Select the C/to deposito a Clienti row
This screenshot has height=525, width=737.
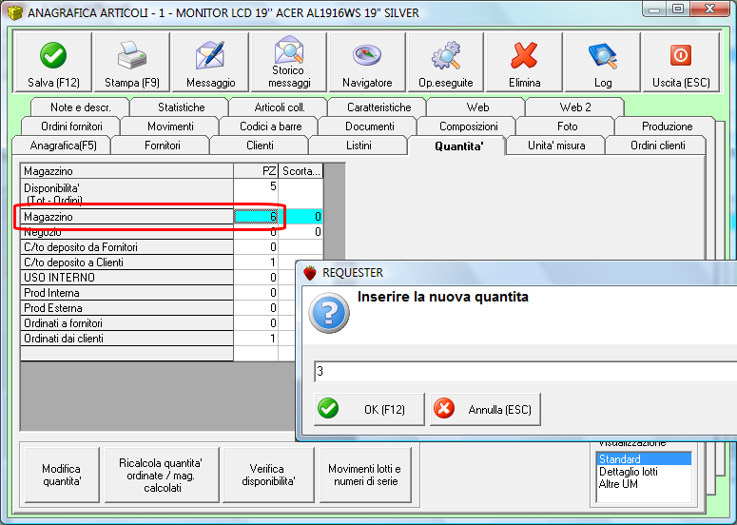[126, 262]
